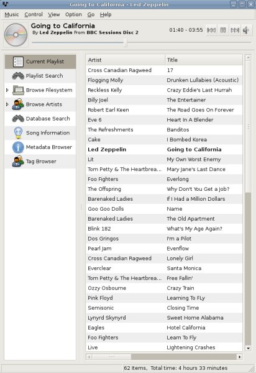Viewport: 256px width, 373px height.
Task: Expand the Browse Artists tree arrow
Action: tap(7, 104)
